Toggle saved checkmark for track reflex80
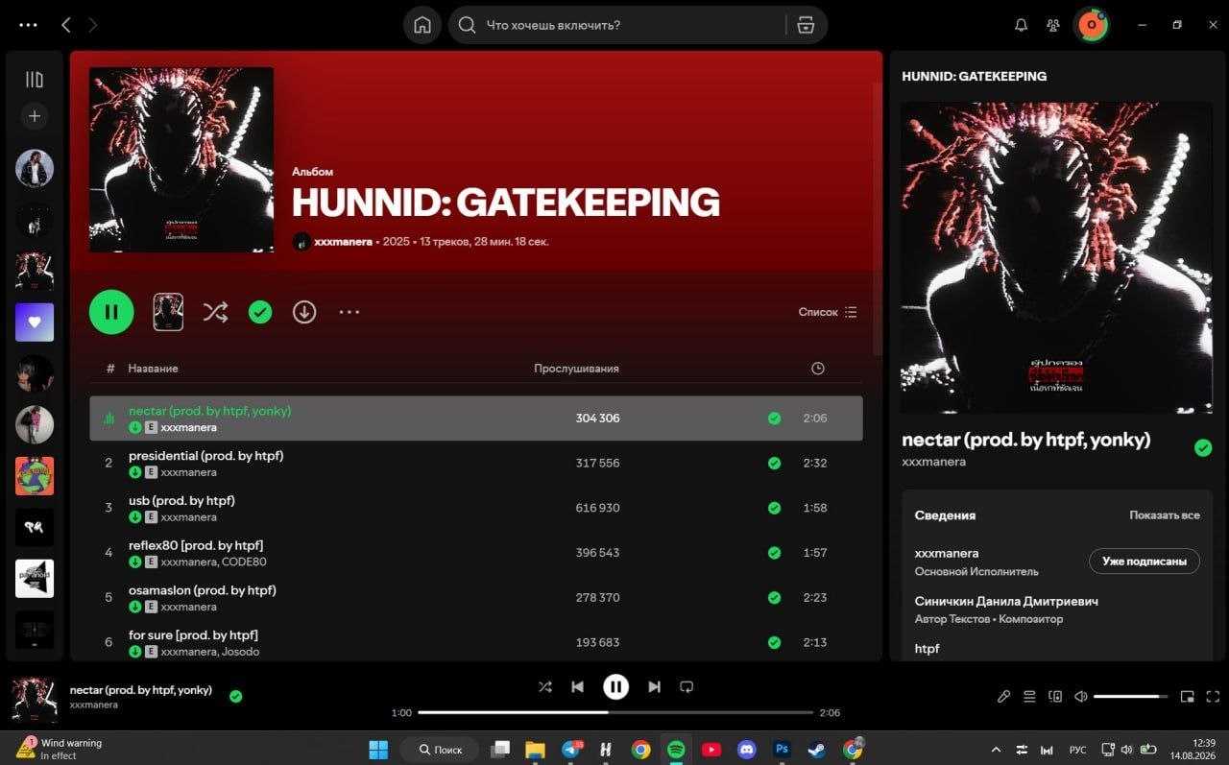The image size is (1229, 765). tap(774, 553)
